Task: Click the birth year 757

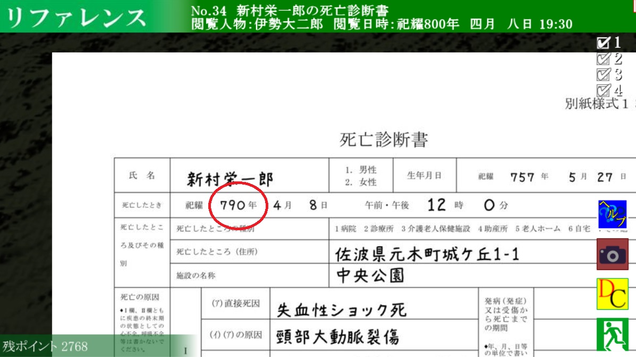Action: (522, 177)
